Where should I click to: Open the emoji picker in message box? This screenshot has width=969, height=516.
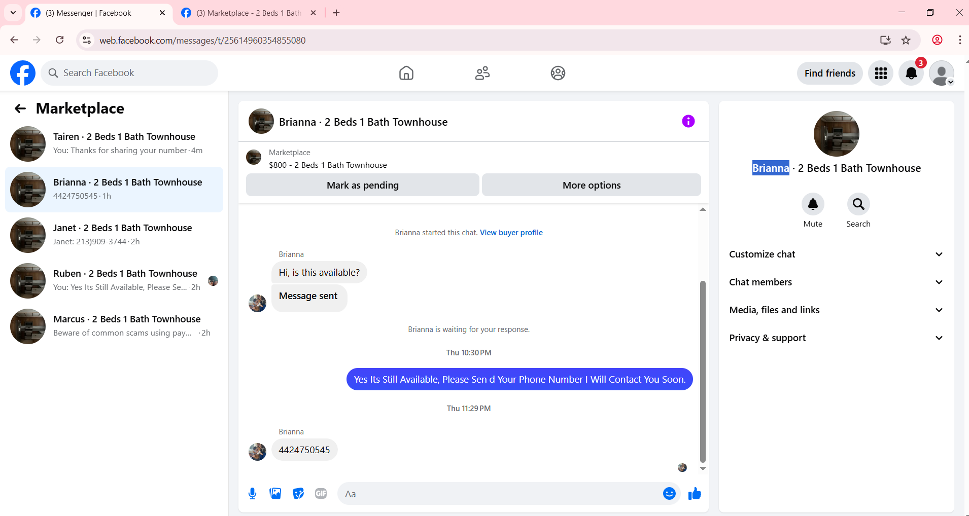click(669, 494)
